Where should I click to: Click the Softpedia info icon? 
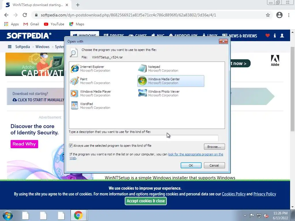(275, 35)
